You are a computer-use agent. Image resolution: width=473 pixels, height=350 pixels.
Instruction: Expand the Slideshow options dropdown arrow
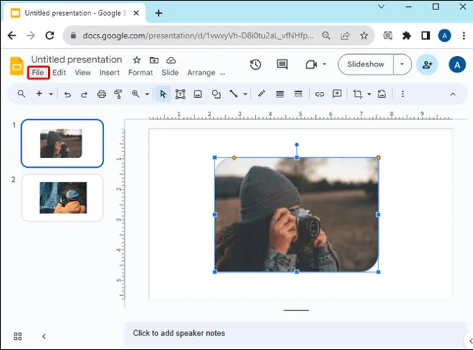click(402, 64)
